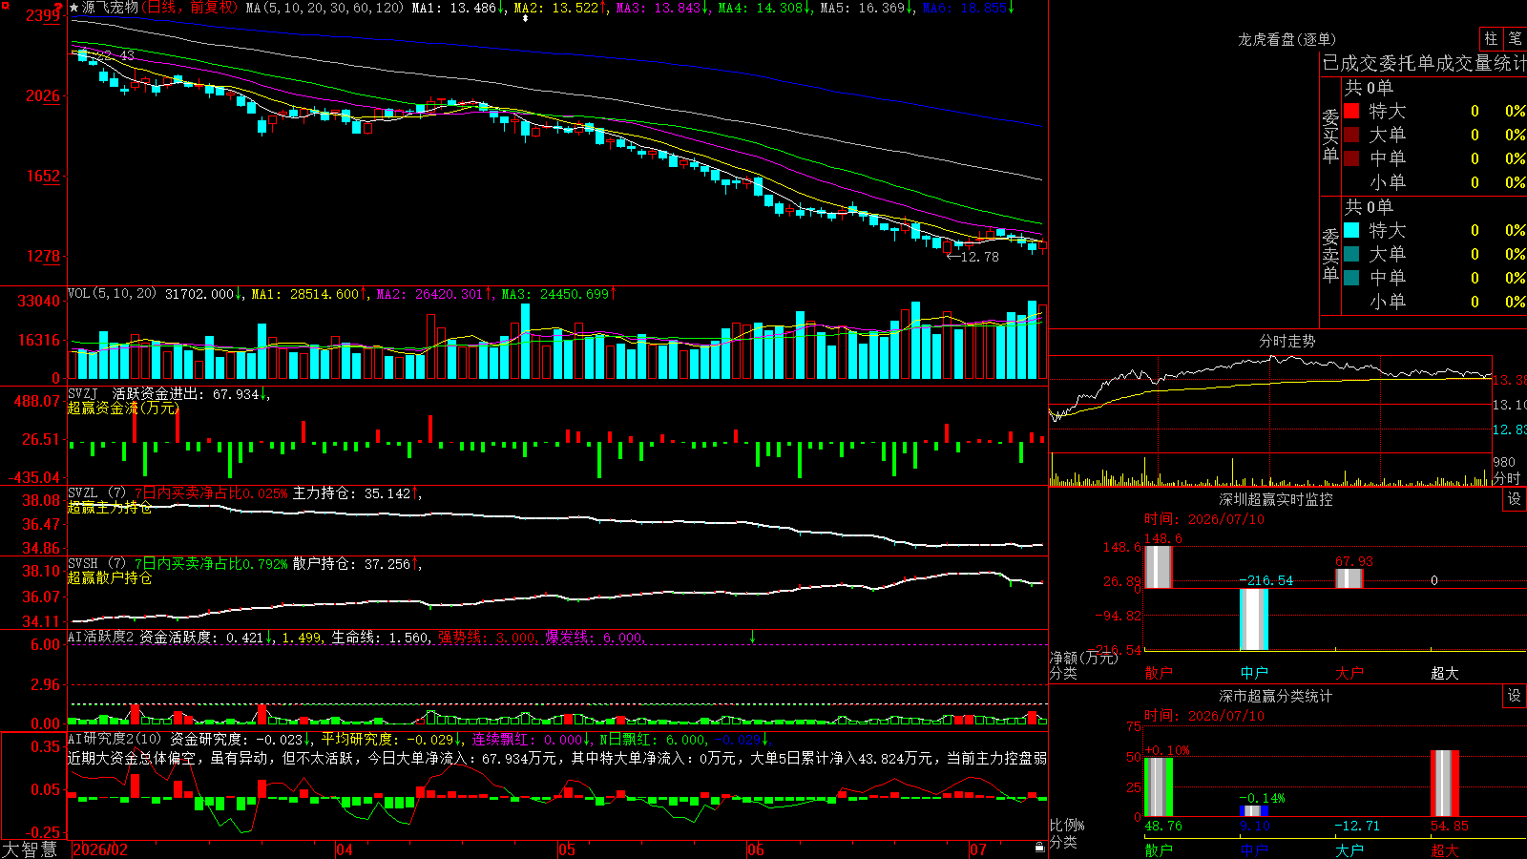
Task: Click the 05 month marker on timeline
Action: 567,849
